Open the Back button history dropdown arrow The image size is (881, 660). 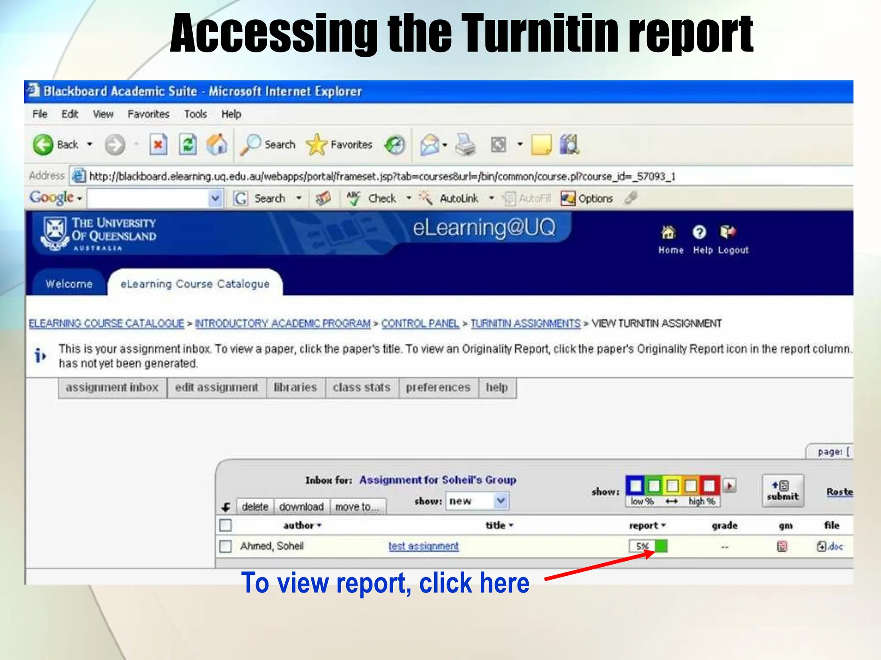pos(89,145)
